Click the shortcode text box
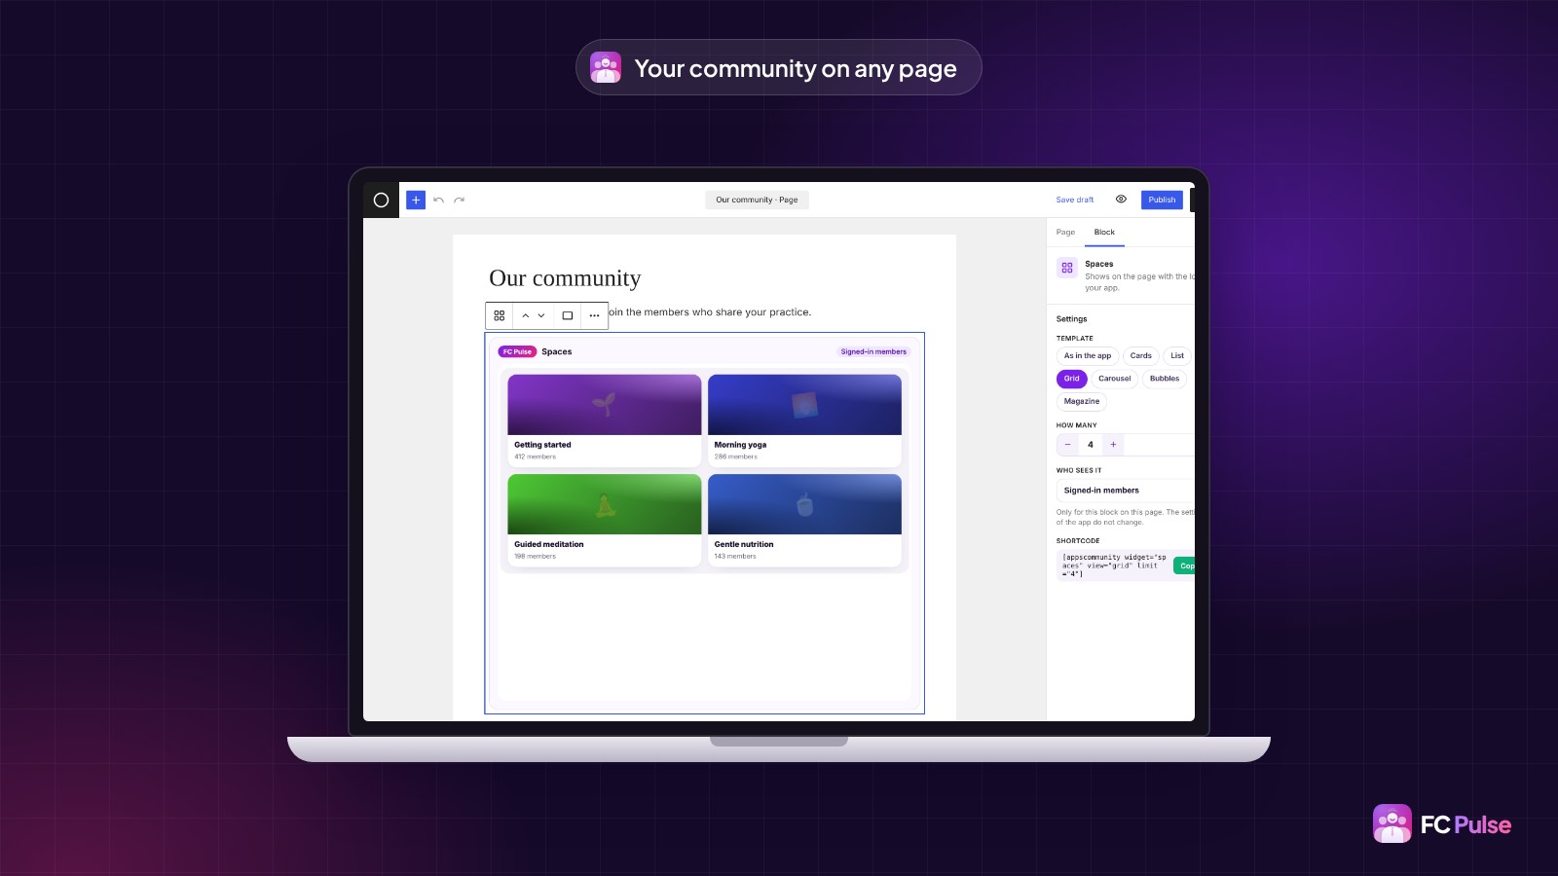Viewport: 1558px width, 876px height. coord(1114,566)
